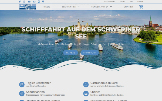Open the Instagram profile icon
The width and height of the screenshot is (162, 101).
(24, 2)
